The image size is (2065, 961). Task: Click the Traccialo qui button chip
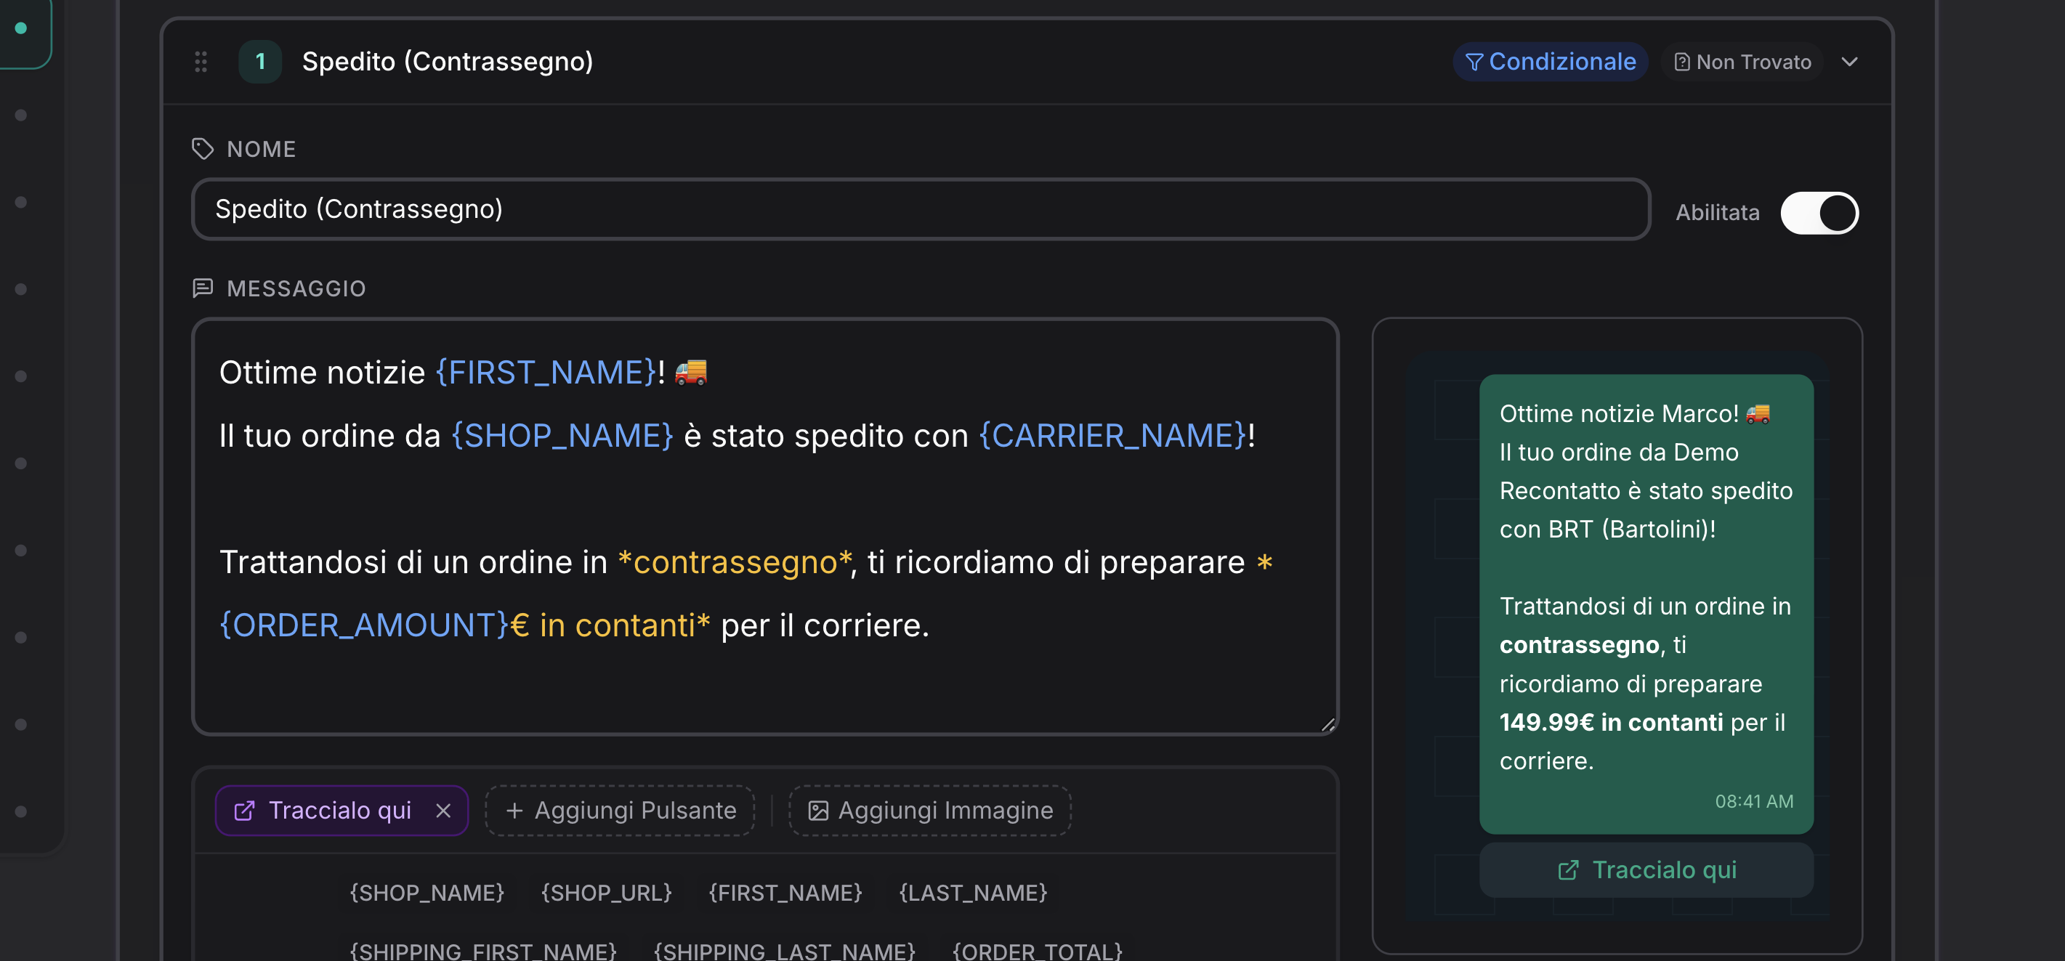[x=341, y=811]
